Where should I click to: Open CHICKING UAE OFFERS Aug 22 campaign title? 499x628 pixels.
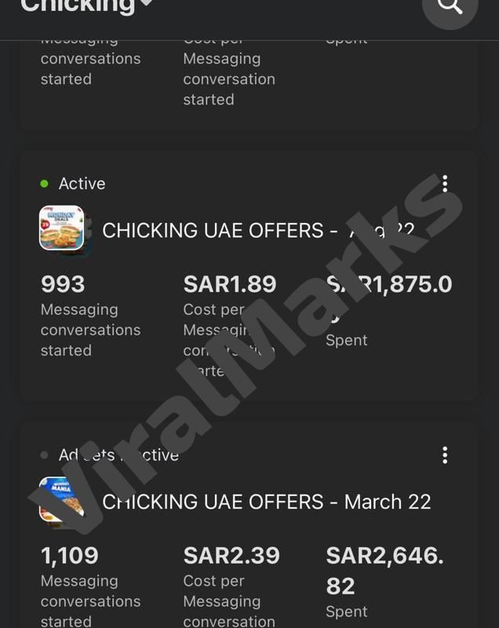(x=257, y=231)
